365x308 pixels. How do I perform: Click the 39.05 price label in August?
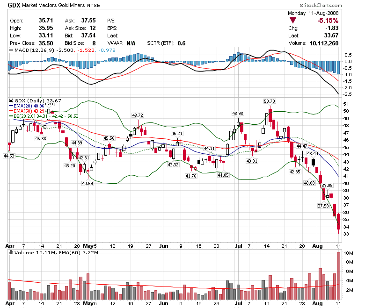point(327,185)
